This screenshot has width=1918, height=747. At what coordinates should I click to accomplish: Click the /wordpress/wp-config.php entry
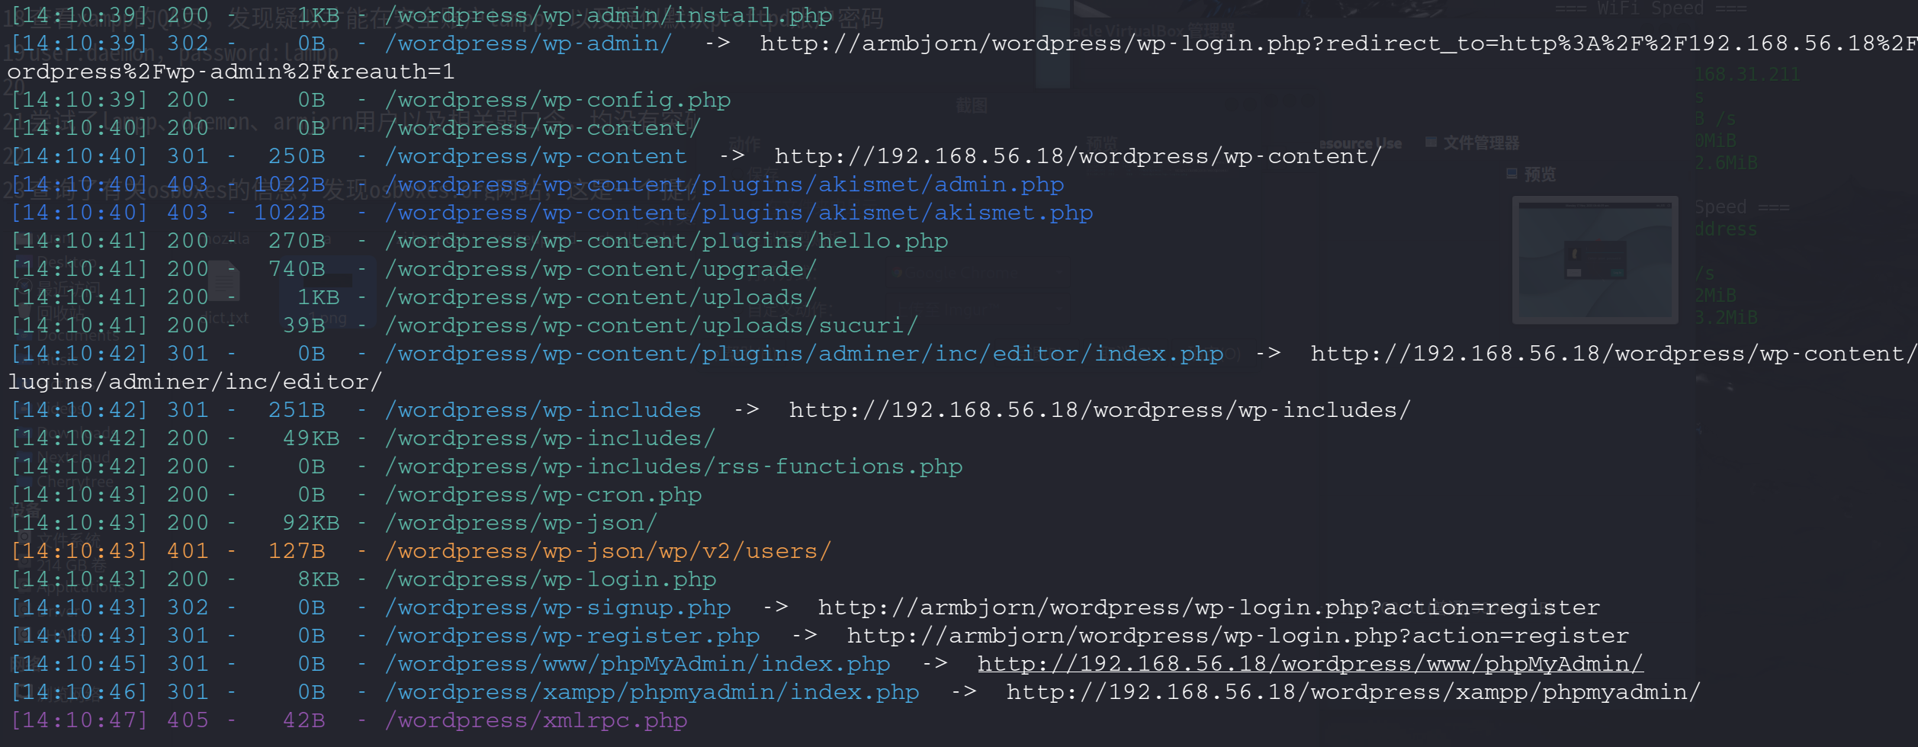tap(557, 100)
